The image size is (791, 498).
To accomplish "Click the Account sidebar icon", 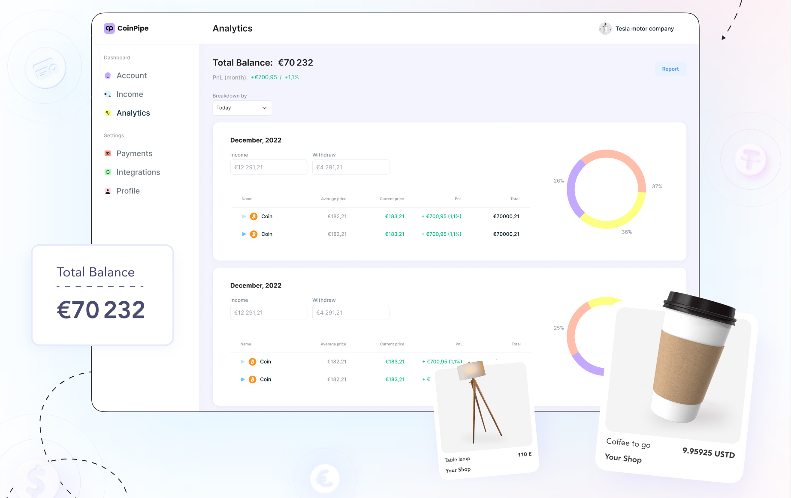I will click(x=108, y=75).
